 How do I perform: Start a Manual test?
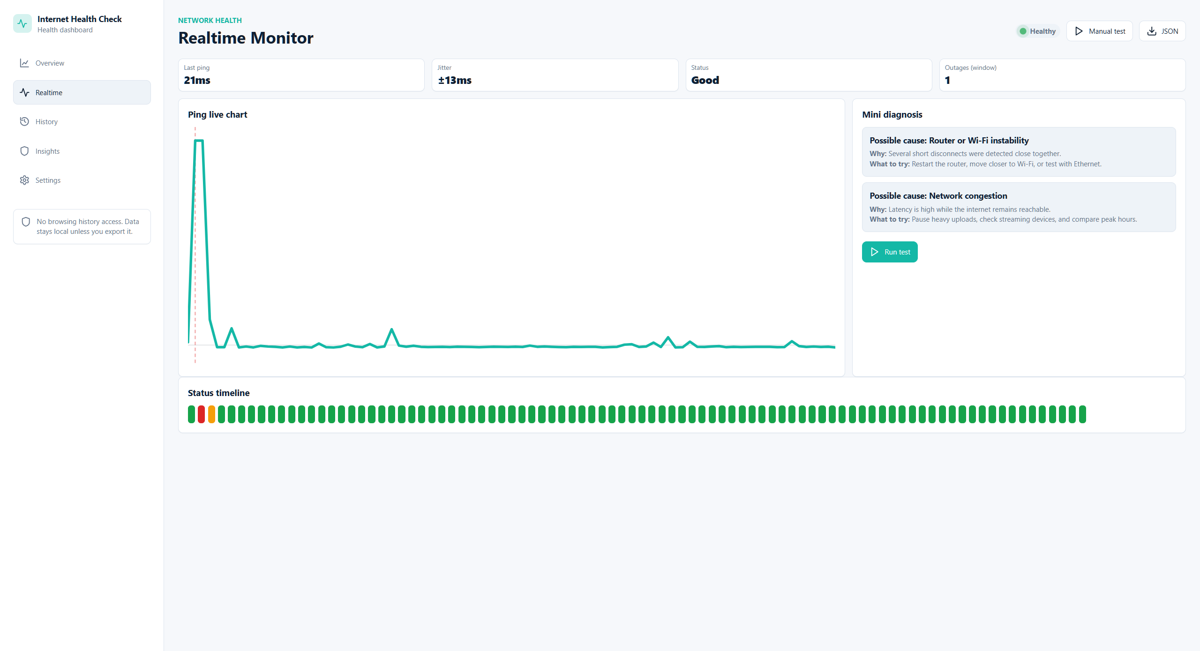1100,31
